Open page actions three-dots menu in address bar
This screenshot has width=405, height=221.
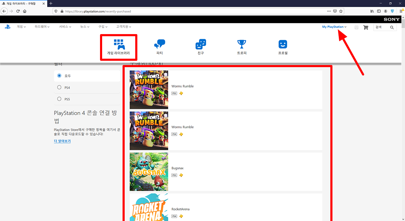[329, 11]
